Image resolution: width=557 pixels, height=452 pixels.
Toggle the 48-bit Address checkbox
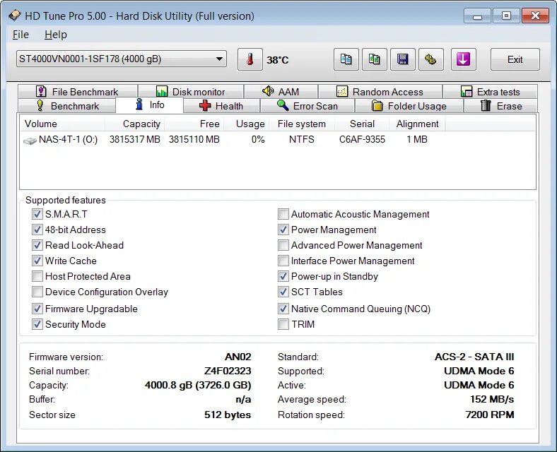(x=37, y=230)
